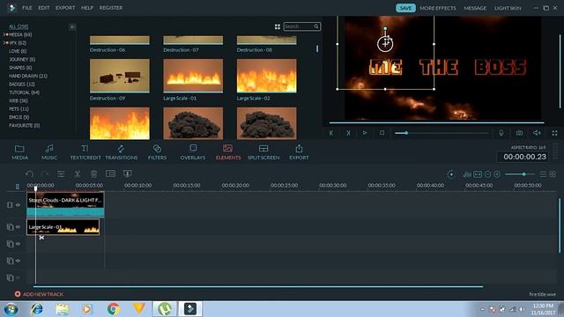Open the Register menu
This screenshot has width=564, height=317.
point(111,8)
